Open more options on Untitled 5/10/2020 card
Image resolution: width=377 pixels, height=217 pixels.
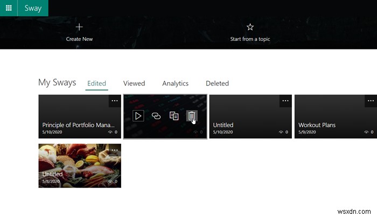[x=285, y=100]
